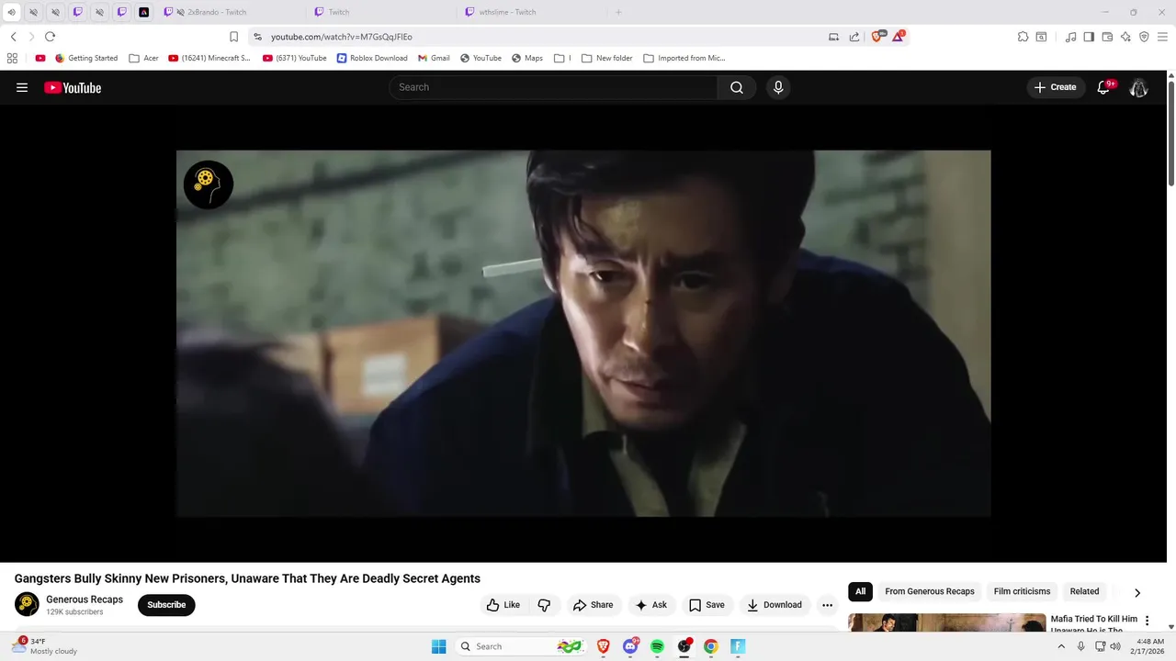
Task: Open the Create menu button
Action: (x=1055, y=87)
